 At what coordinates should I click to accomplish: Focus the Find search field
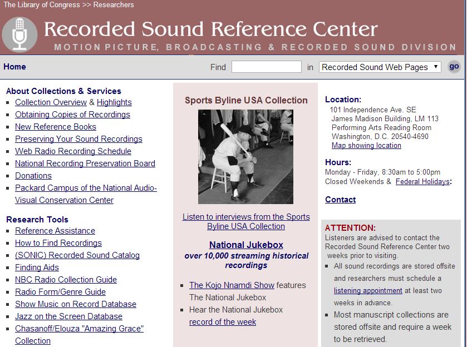tap(267, 67)
